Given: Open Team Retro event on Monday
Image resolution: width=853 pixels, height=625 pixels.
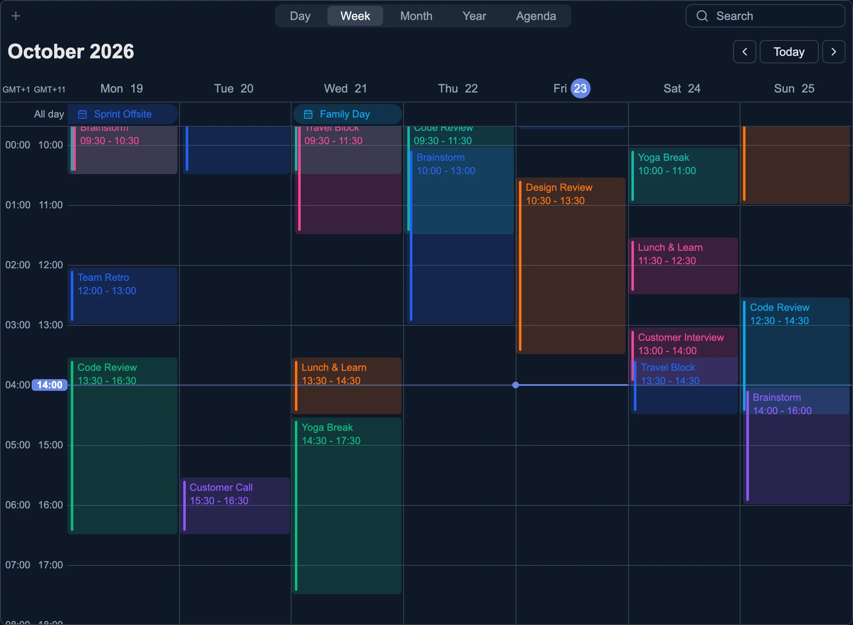Looking at the screenshot, I should click(x=123, y=296).
